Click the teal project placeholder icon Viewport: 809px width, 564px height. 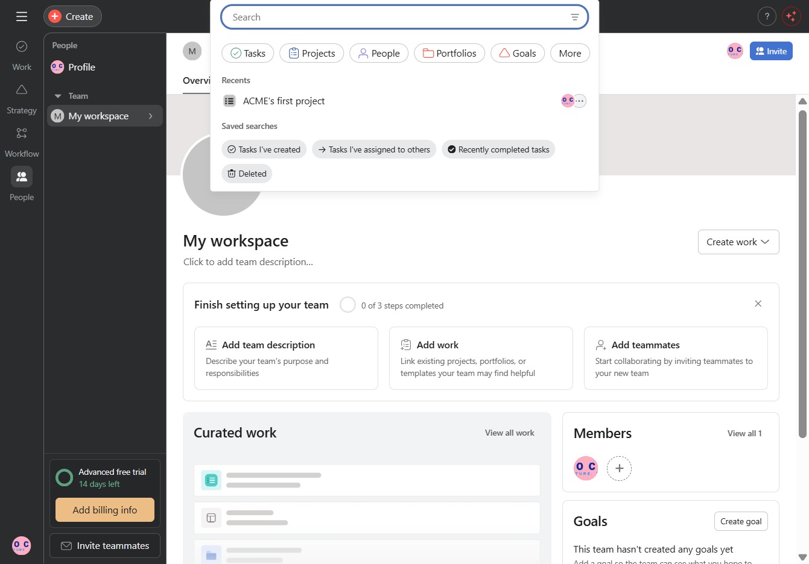tap(211, 480)
